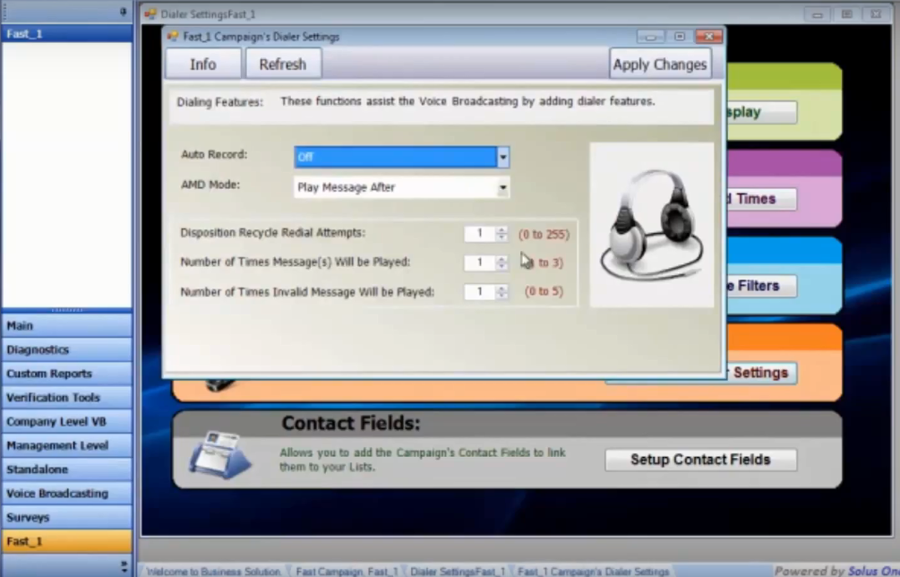This screenshot has height=577, width=900.
Task: Maximize the Dialer Settings dialog
Action: pos(680,37)
